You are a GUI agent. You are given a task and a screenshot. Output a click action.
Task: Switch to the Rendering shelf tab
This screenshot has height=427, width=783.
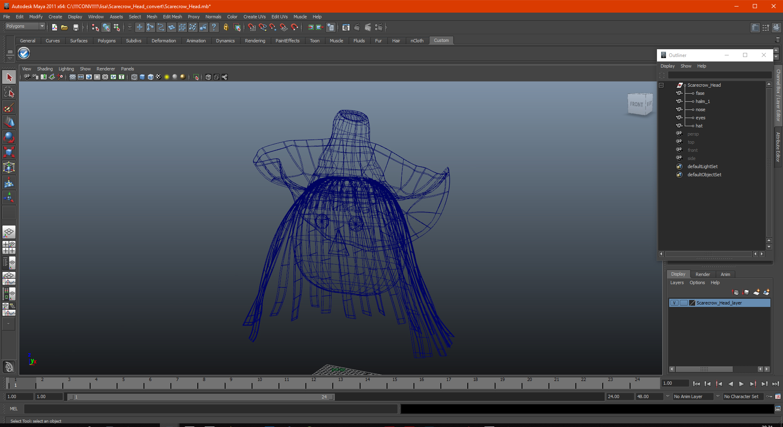(255, 41)
